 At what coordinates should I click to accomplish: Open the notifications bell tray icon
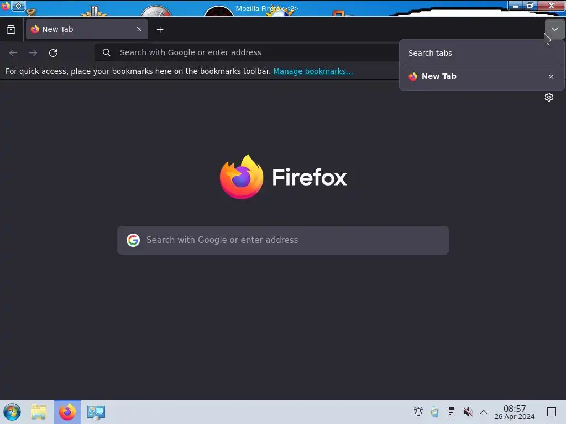point(418,412)
